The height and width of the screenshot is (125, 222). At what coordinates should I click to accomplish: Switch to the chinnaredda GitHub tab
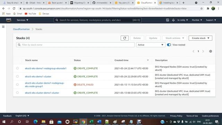pos(102,3)
